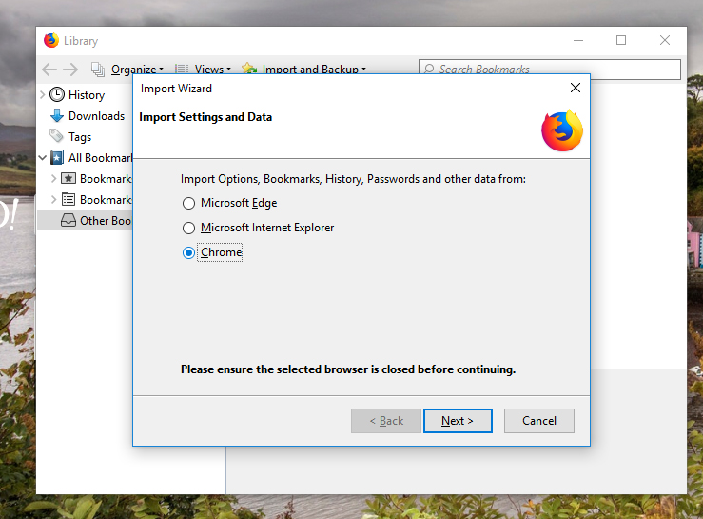Select All Bookmarks in the sidebar
This screenshot has height=519, width=703.
101,158
